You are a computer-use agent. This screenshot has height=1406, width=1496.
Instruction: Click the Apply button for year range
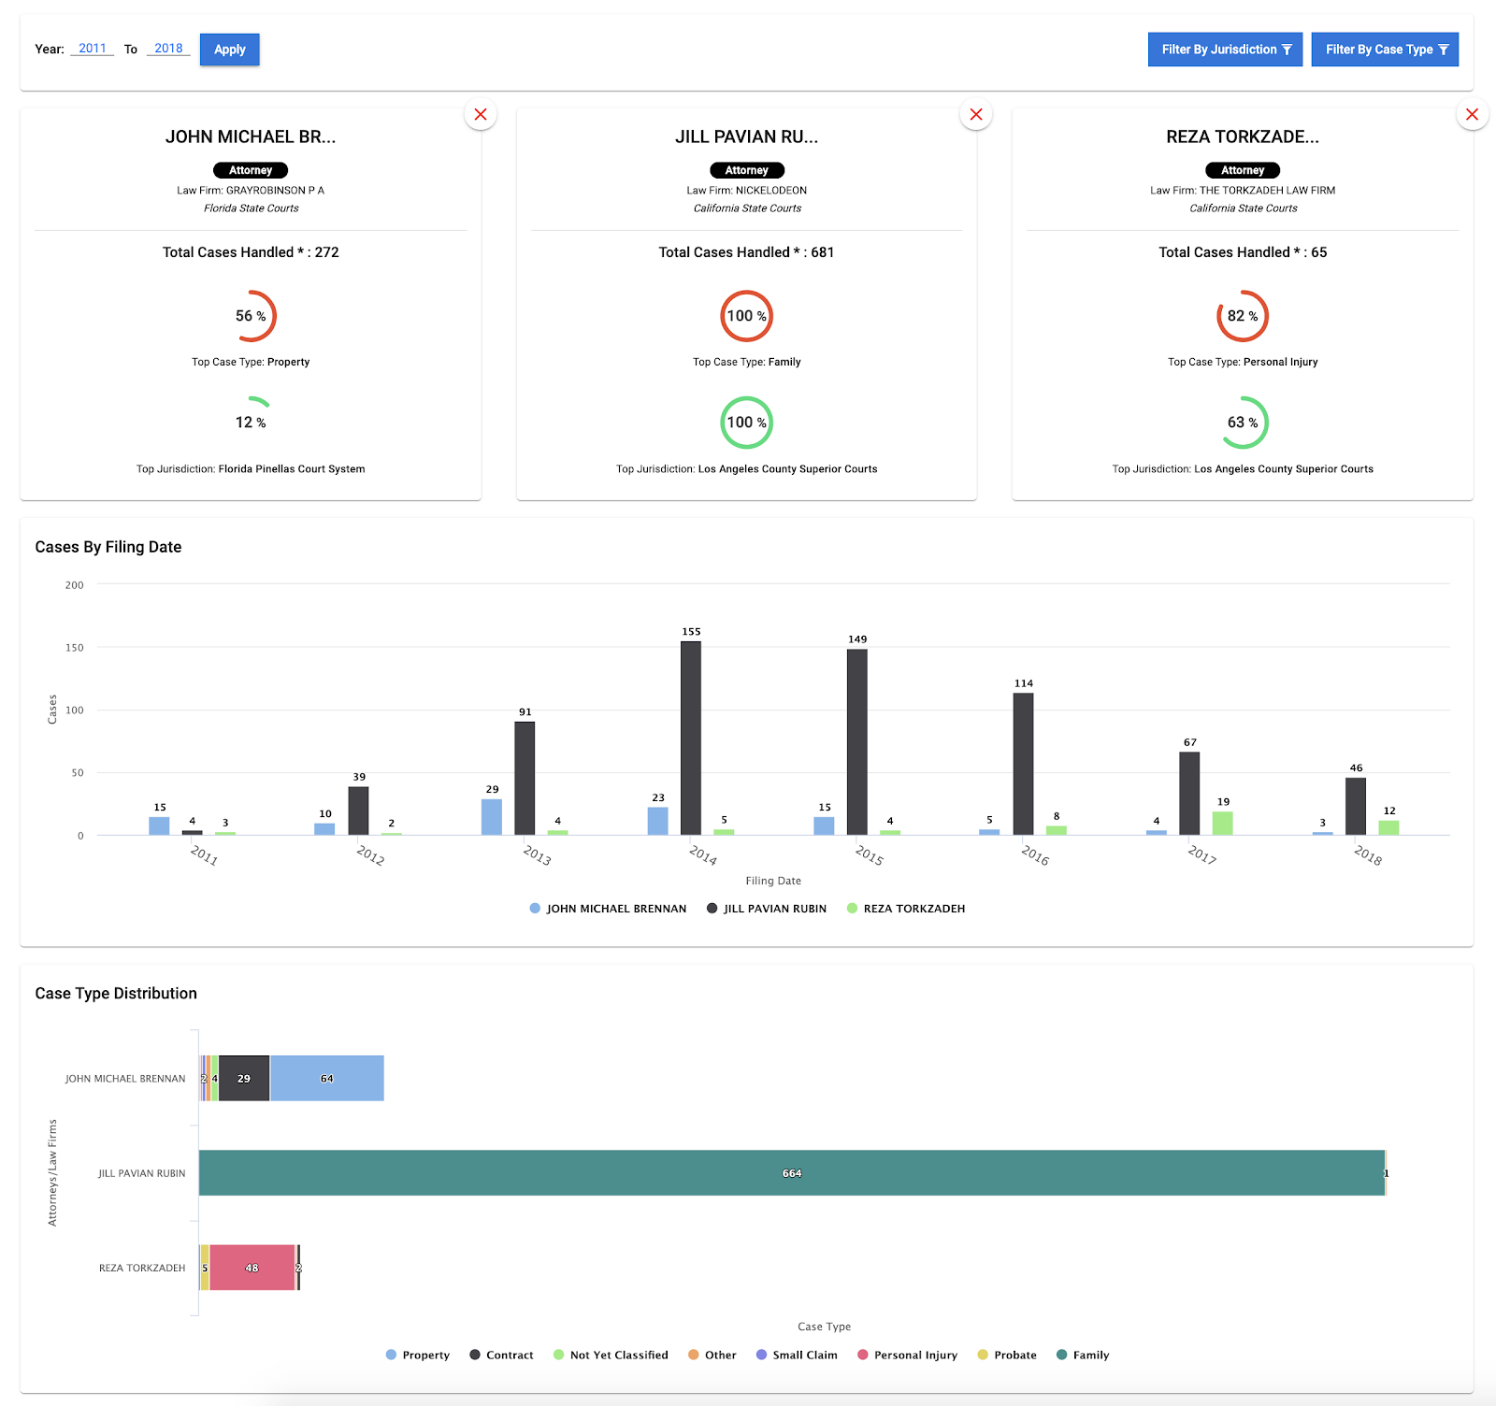click(229, 49)
